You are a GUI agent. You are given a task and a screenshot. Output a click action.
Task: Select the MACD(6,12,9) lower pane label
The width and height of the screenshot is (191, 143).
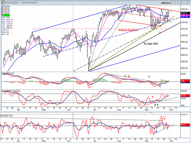[7, 116]
